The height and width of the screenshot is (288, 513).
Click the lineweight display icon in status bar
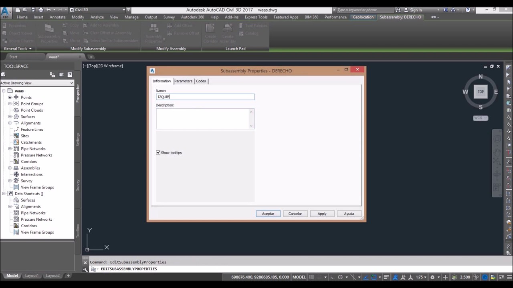386,277
